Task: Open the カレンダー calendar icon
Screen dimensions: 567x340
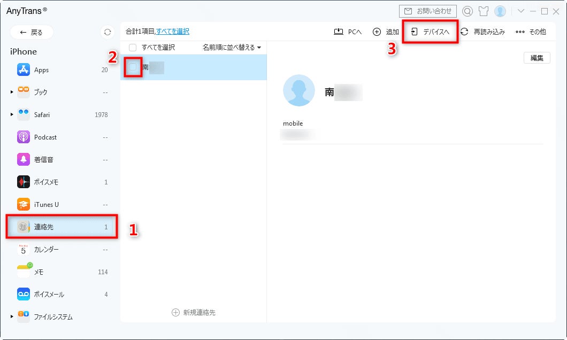Action: (23, 249)
